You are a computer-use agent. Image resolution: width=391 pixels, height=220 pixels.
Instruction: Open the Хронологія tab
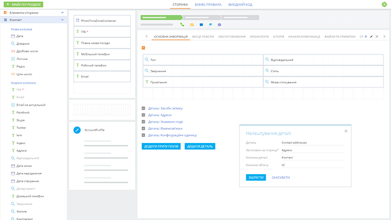259,37
